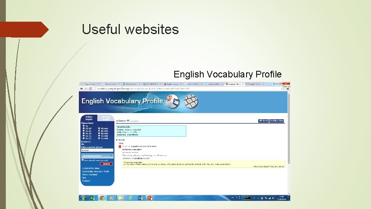Image resolution: width=371 pixels, height=209 pixels.
Task: Click the All levels button
Action: [x=264, y=121]
